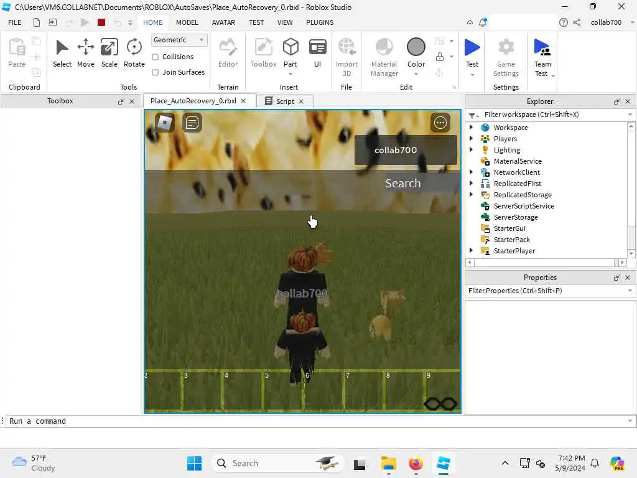This screenshot has height=478, width=637.
Task: Click the red Stop button
Action: pyautogui.click(x=101, y=22)
